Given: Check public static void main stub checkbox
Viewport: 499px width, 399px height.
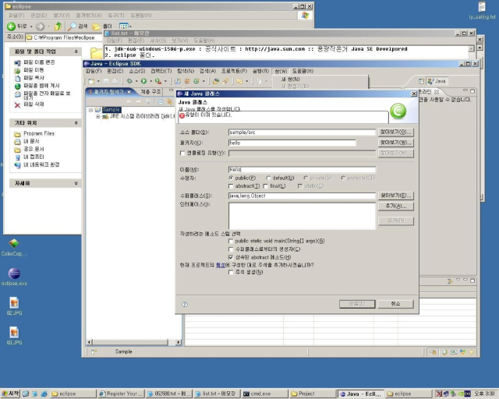Looking at the screenshot, I should (x=231, y=241).
